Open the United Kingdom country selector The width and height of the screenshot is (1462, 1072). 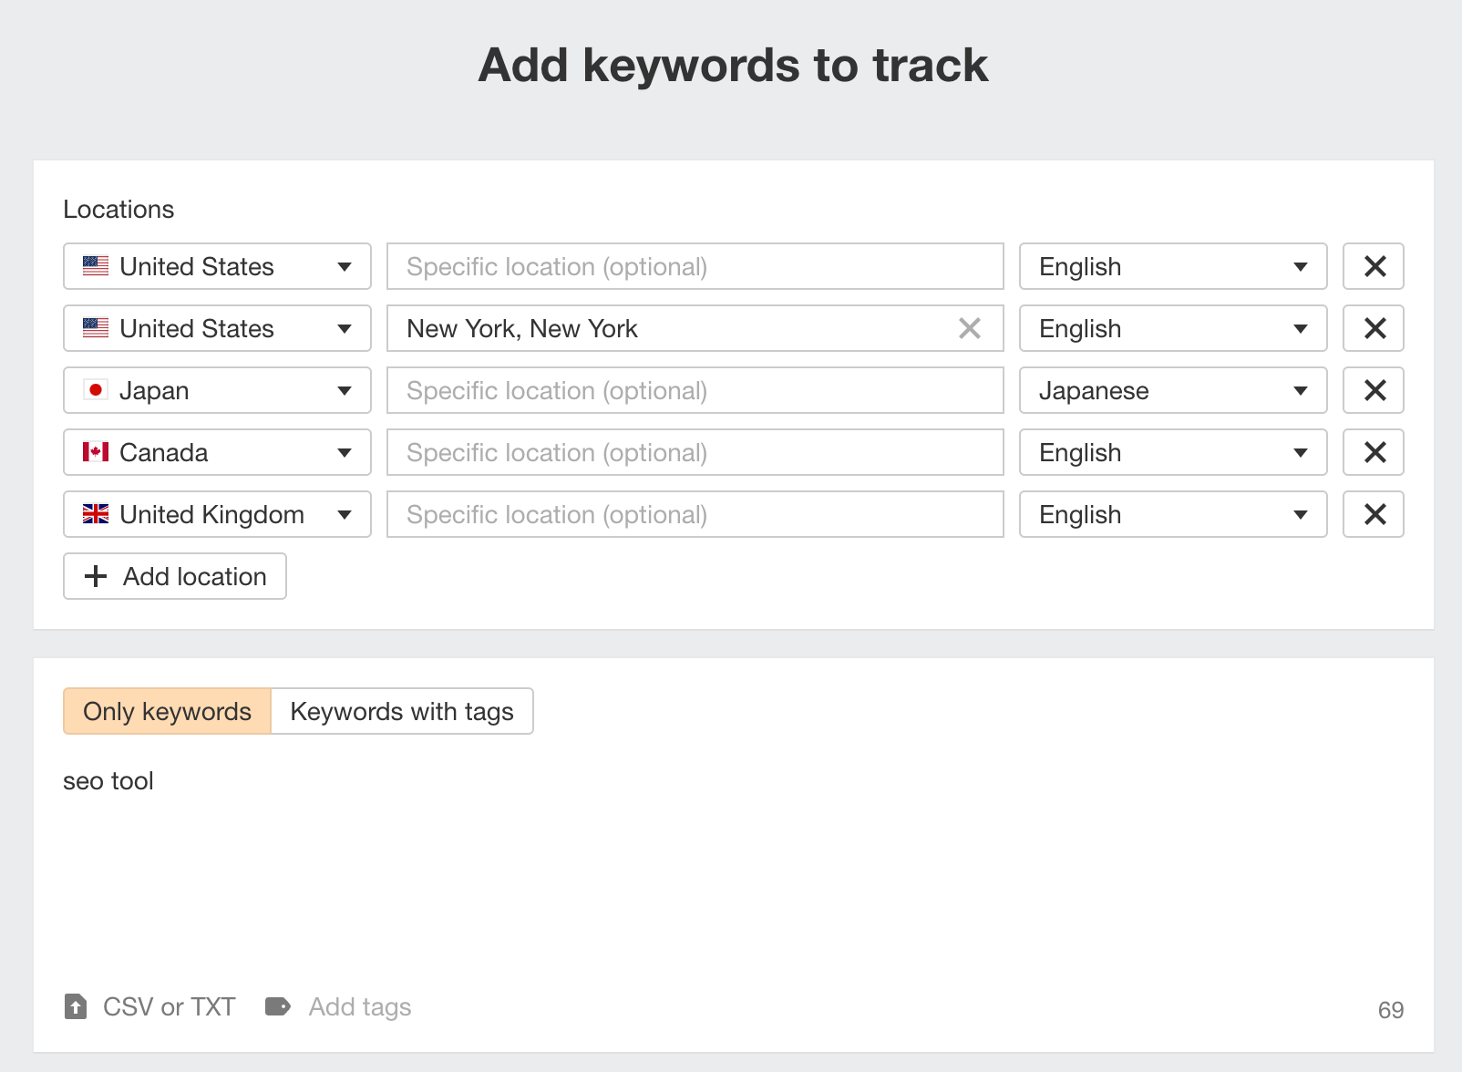click(x=216, y=514)
